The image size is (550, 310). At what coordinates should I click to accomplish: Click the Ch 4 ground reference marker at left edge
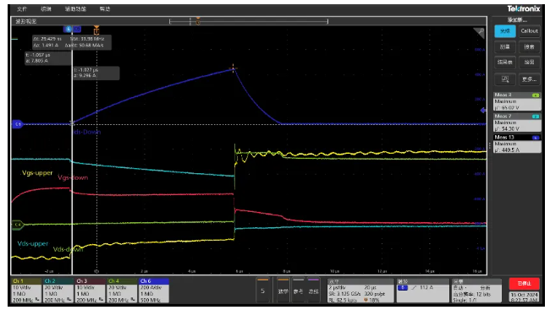18,225
